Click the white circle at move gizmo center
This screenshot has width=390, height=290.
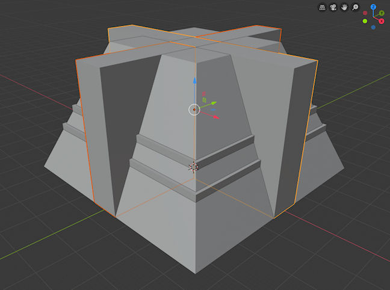194,109
